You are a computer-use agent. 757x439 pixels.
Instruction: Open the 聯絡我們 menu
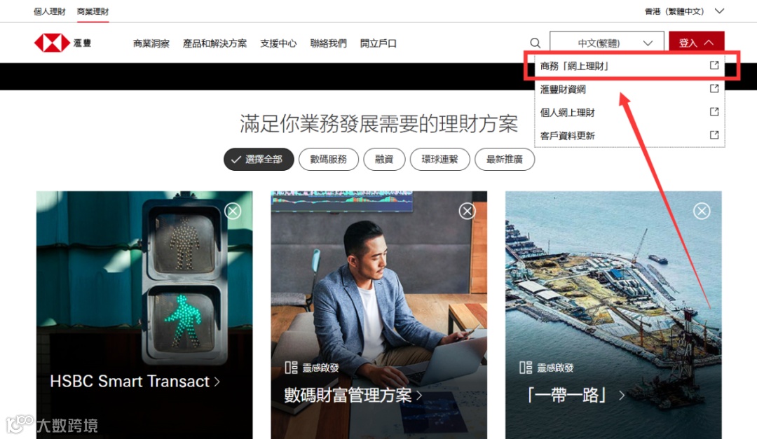pyautogui.click(x=328, y=43)
